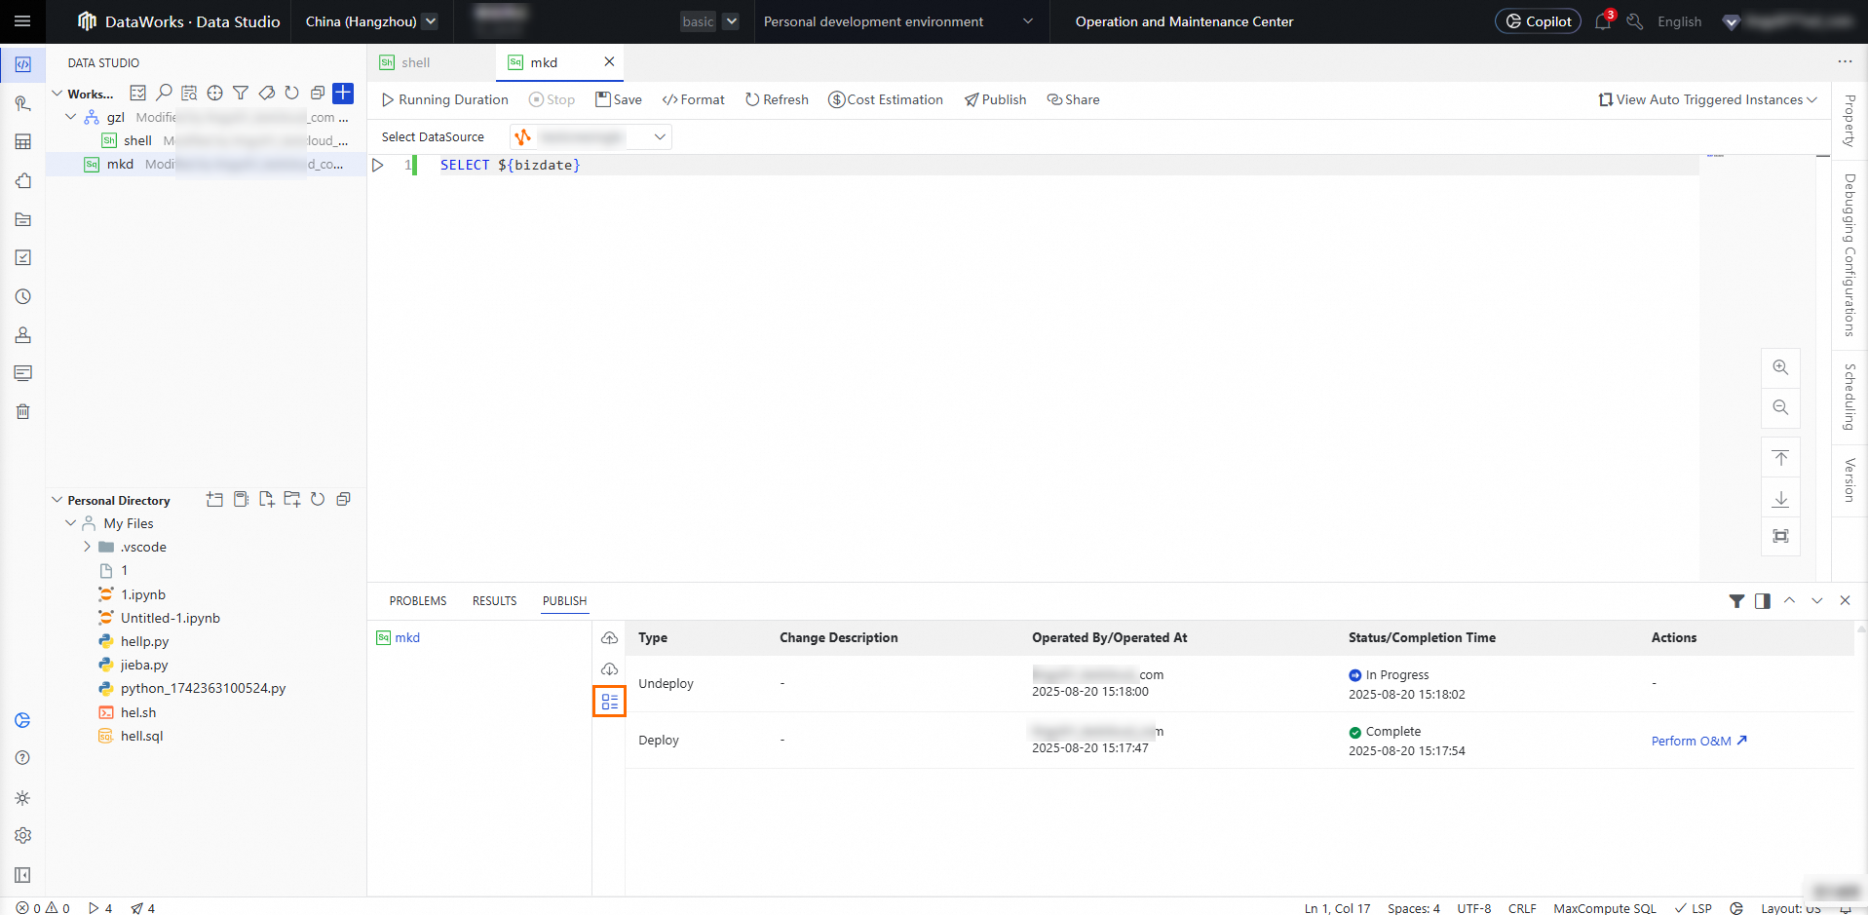Open jieba.py in Personal Directory
The height and width of the screenshot is (915, 1868).
coord(144,665)
